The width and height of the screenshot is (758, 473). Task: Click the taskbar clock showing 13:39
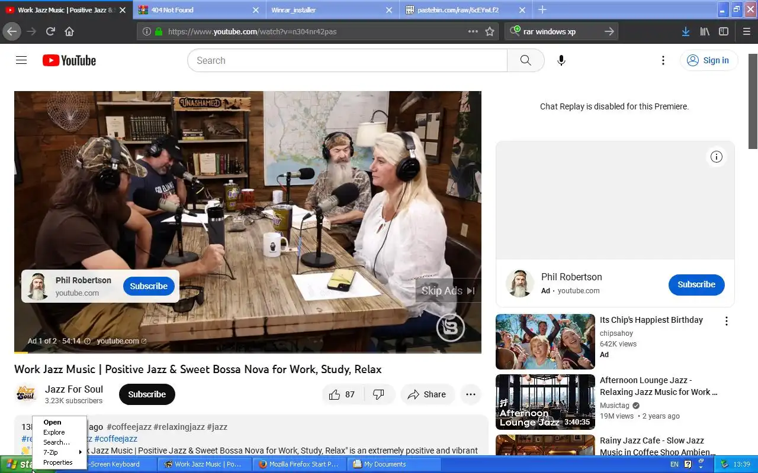741,464
